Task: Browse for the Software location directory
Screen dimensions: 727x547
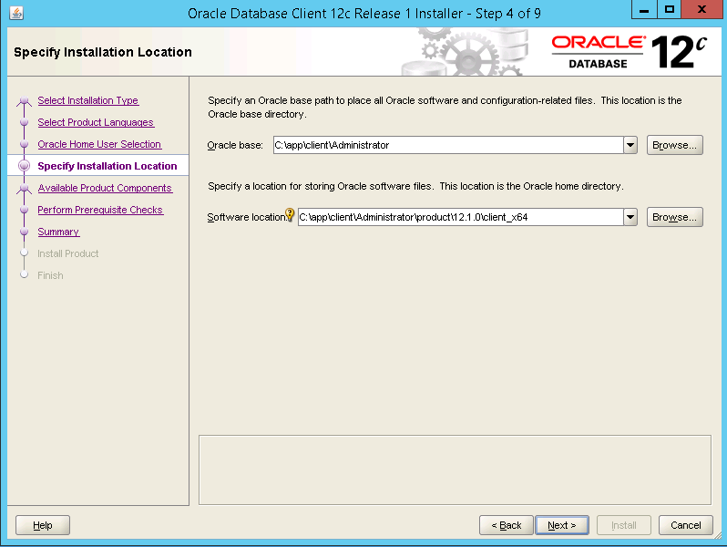Action: [674, 217]
